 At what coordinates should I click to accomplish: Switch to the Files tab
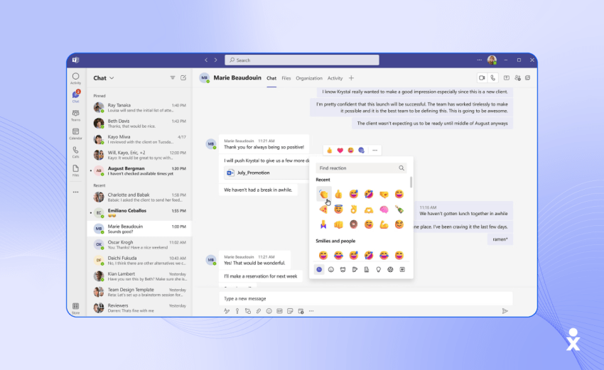click(x=286, y=78)
